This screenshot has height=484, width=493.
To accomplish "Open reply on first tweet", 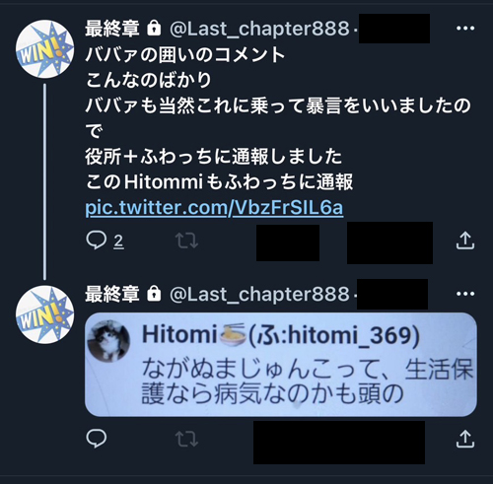I will (x=96, y=241).
